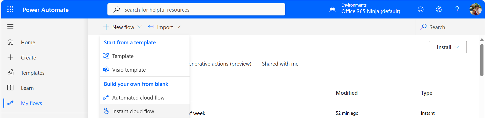Switch to the Shared with me tab
Screen dimensions: 485x118
(x=280, y=64)
